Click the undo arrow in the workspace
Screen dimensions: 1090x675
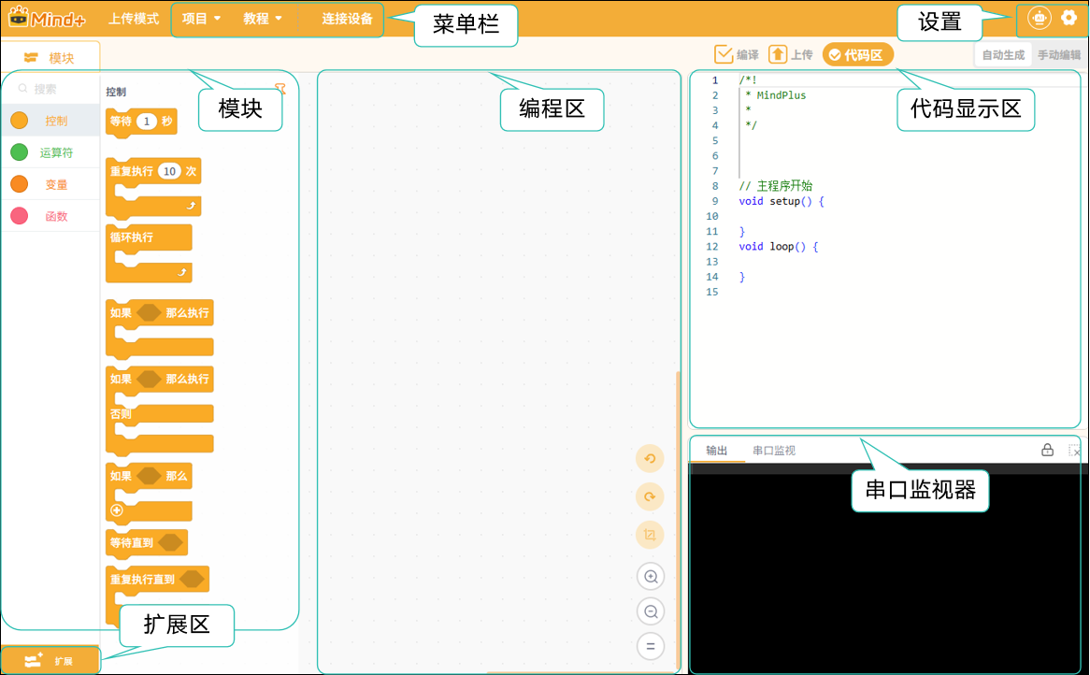(650, 459)
